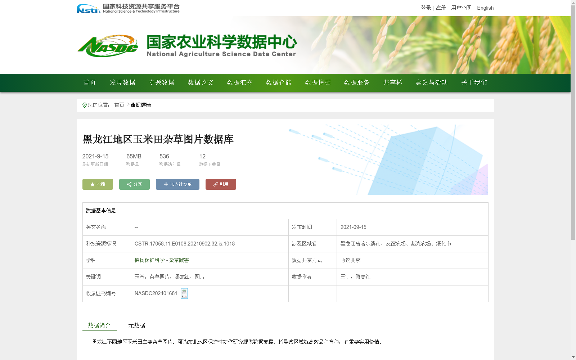The width and height of the screenshot is (576, 360).
Task: Switch to the 数据简介 tab
Action: point(99,325)
